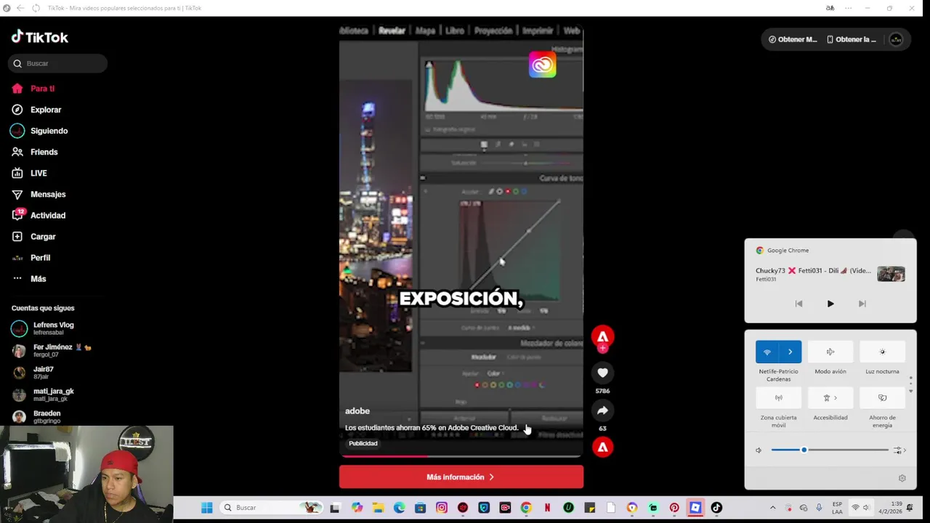Like the Adobe video with the heart icon

602,373
